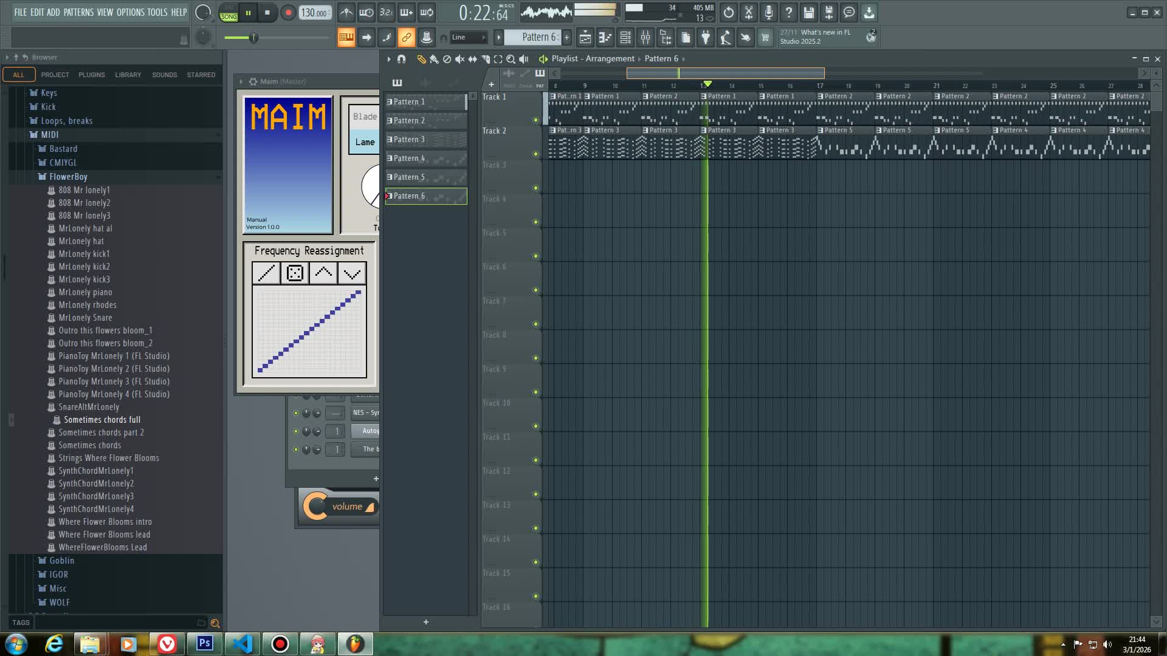The width and height of the screenshot is (1167, 656).
Task: Click the Save project icon
Action: pos(808,12)
